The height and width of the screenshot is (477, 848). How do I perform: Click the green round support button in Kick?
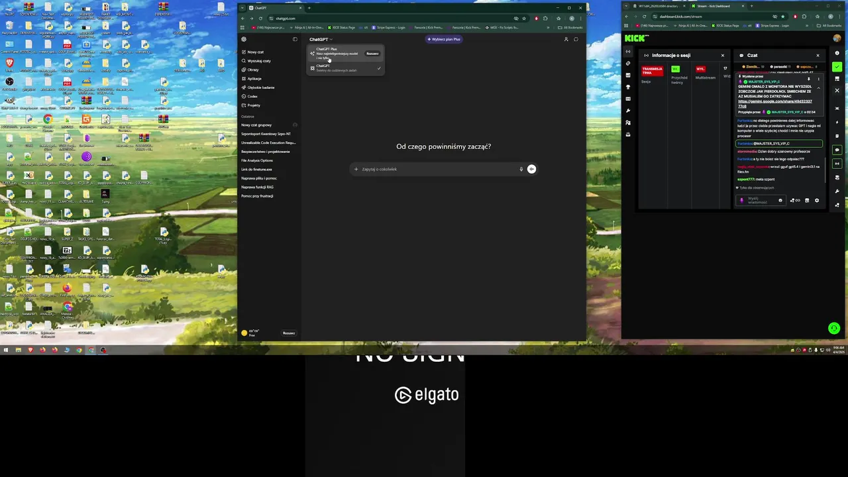click(834, 328)
